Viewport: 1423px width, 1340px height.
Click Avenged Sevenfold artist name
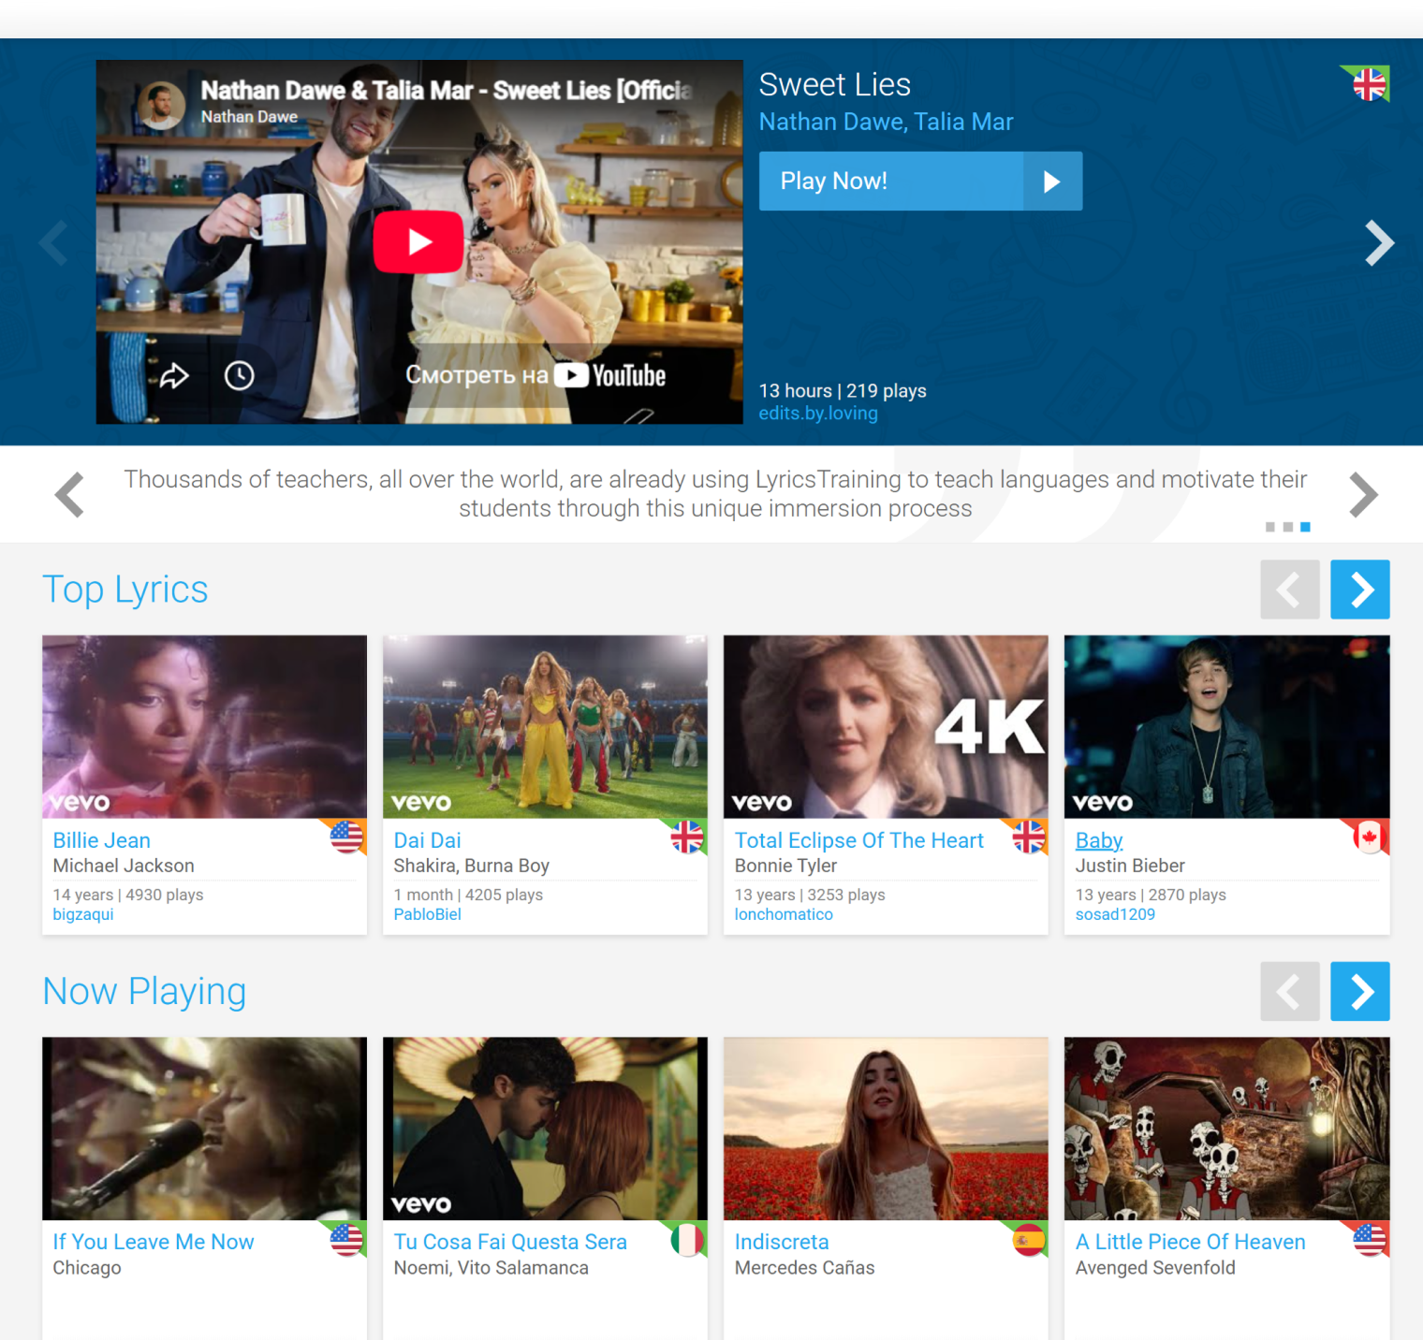coord(1155,1268)
